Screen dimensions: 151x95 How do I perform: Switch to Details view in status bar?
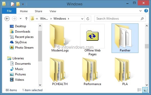point(139,90)
